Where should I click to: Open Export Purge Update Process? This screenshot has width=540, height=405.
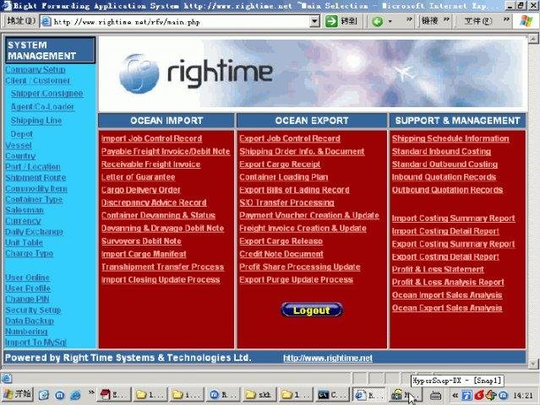pyautogui.click(x=296, y=280)
